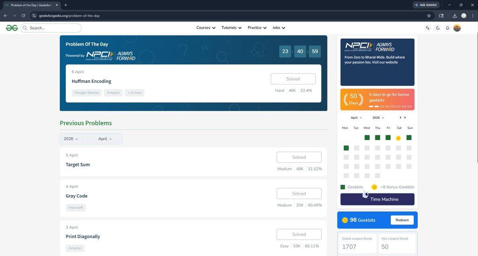Click the Microsoft tag under Gray Code
Screen dimensions: 478x256
pos(76,208)
